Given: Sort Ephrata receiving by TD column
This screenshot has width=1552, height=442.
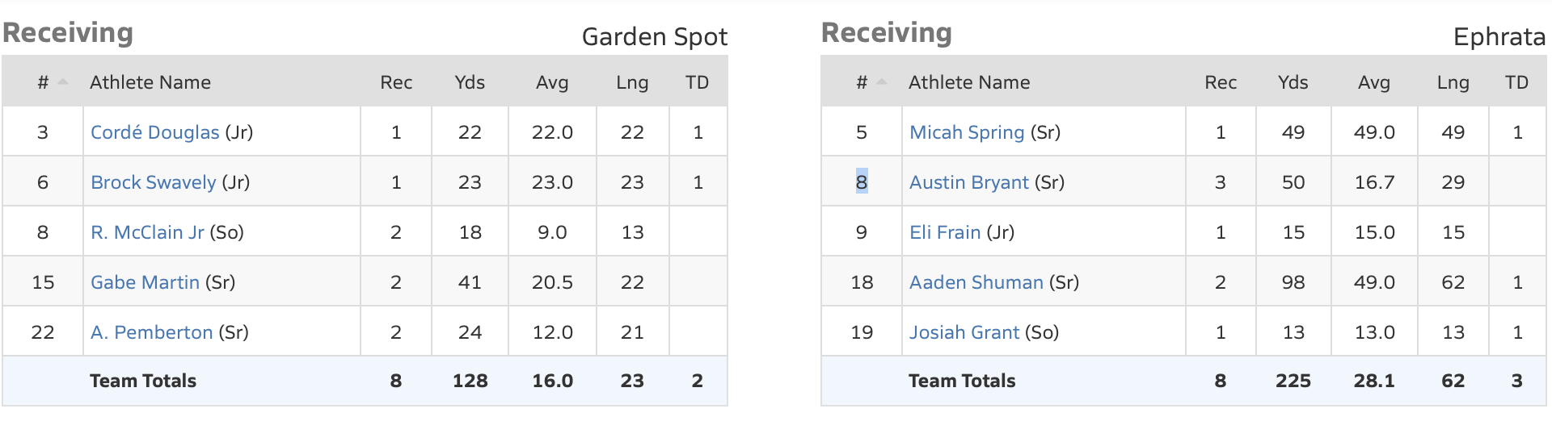Looking at the screenshot, I should click(x=1516, y=82).
